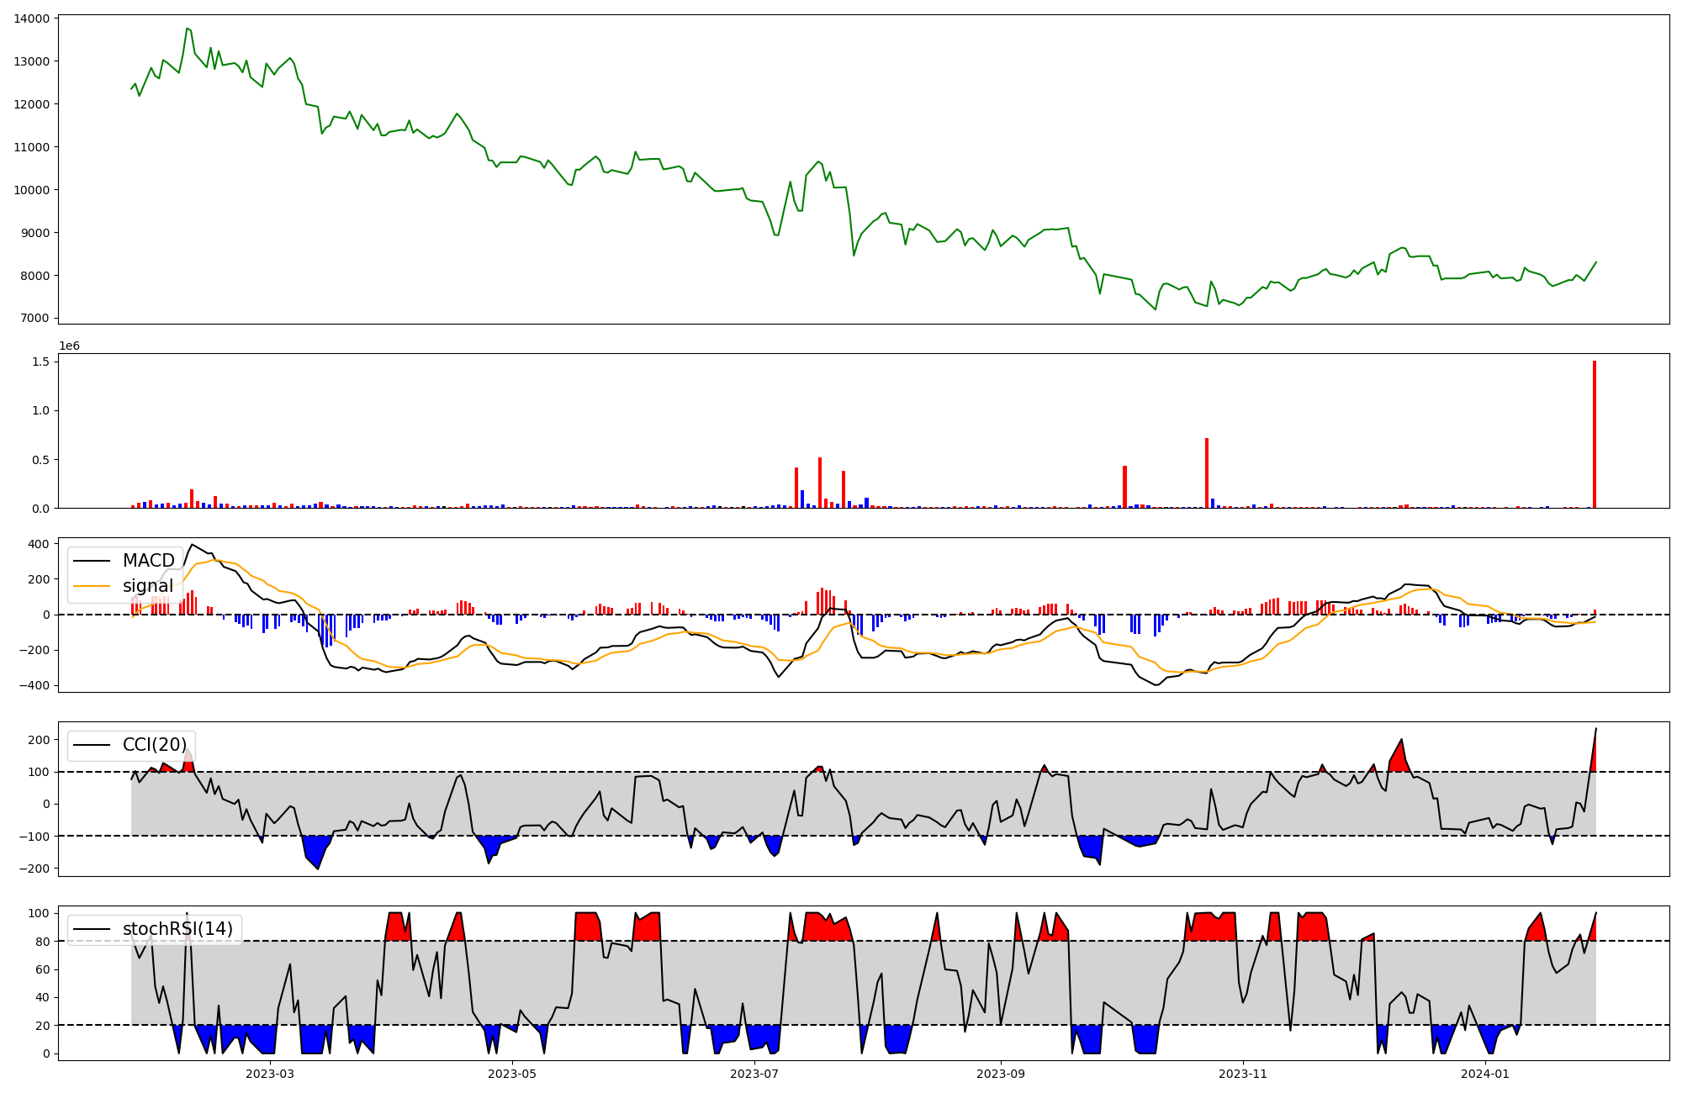The height and width of the screenshot is (1093, 1682).
Task: Click the CCI(20) legend label
Action: click(155, 745)
